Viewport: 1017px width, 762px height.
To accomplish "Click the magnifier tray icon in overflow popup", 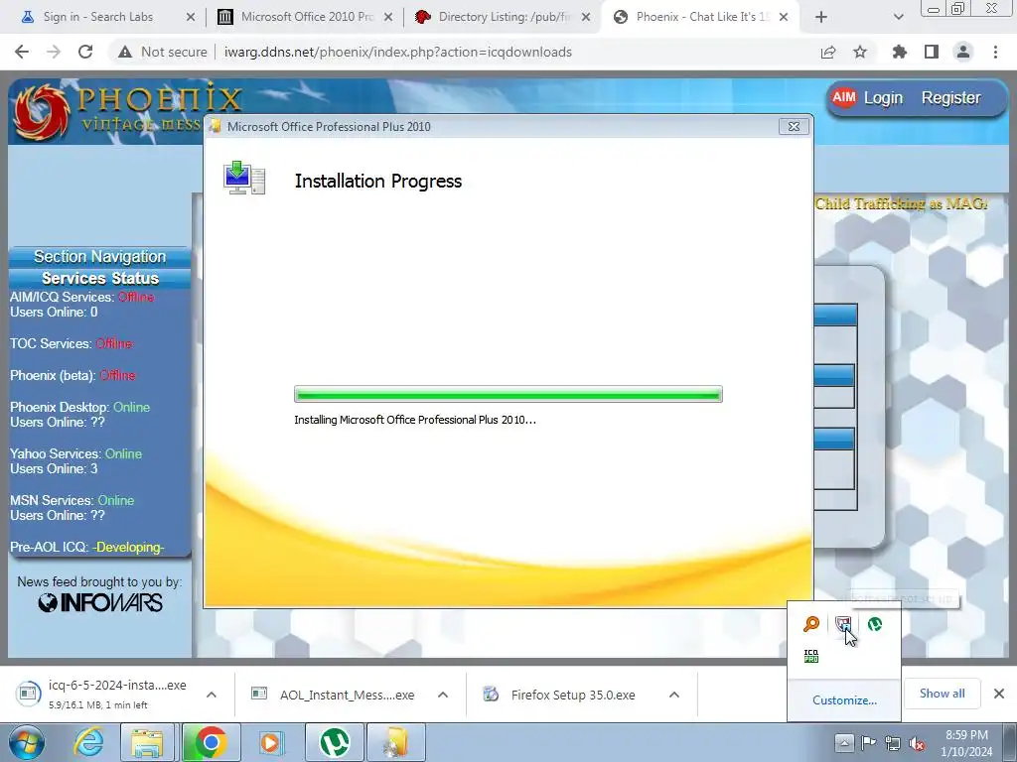I will coord(811,624).
